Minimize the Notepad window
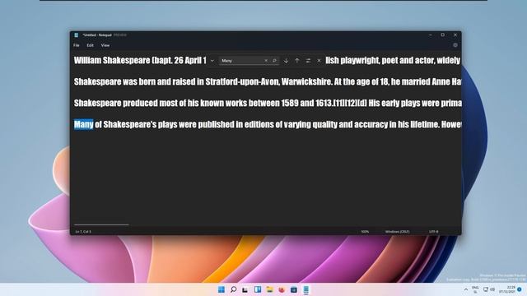The height and width of the screenshot is (296, 527). click(431, 35)
